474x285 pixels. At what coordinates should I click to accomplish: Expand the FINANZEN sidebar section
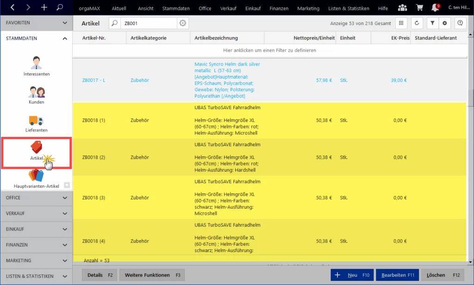[x=36, y=245]
